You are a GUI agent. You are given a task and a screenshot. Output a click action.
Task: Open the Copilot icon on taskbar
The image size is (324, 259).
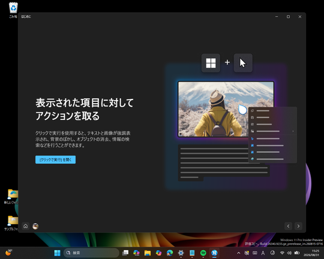pos(158,253)
